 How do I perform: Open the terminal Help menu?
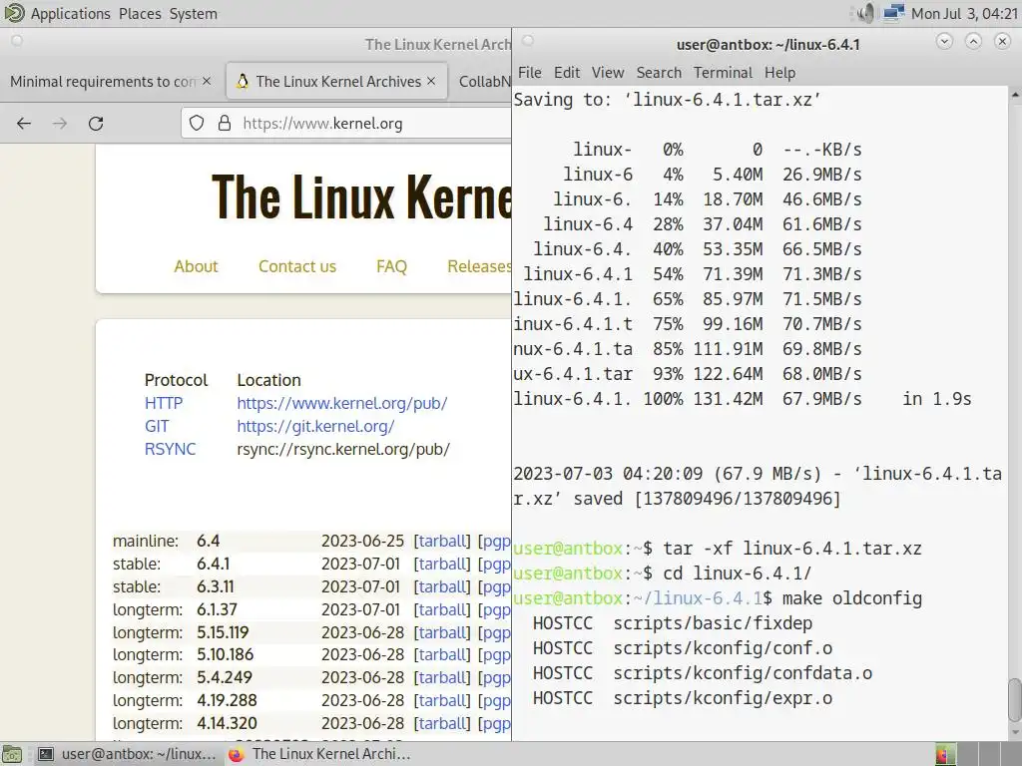click(779, 72)
